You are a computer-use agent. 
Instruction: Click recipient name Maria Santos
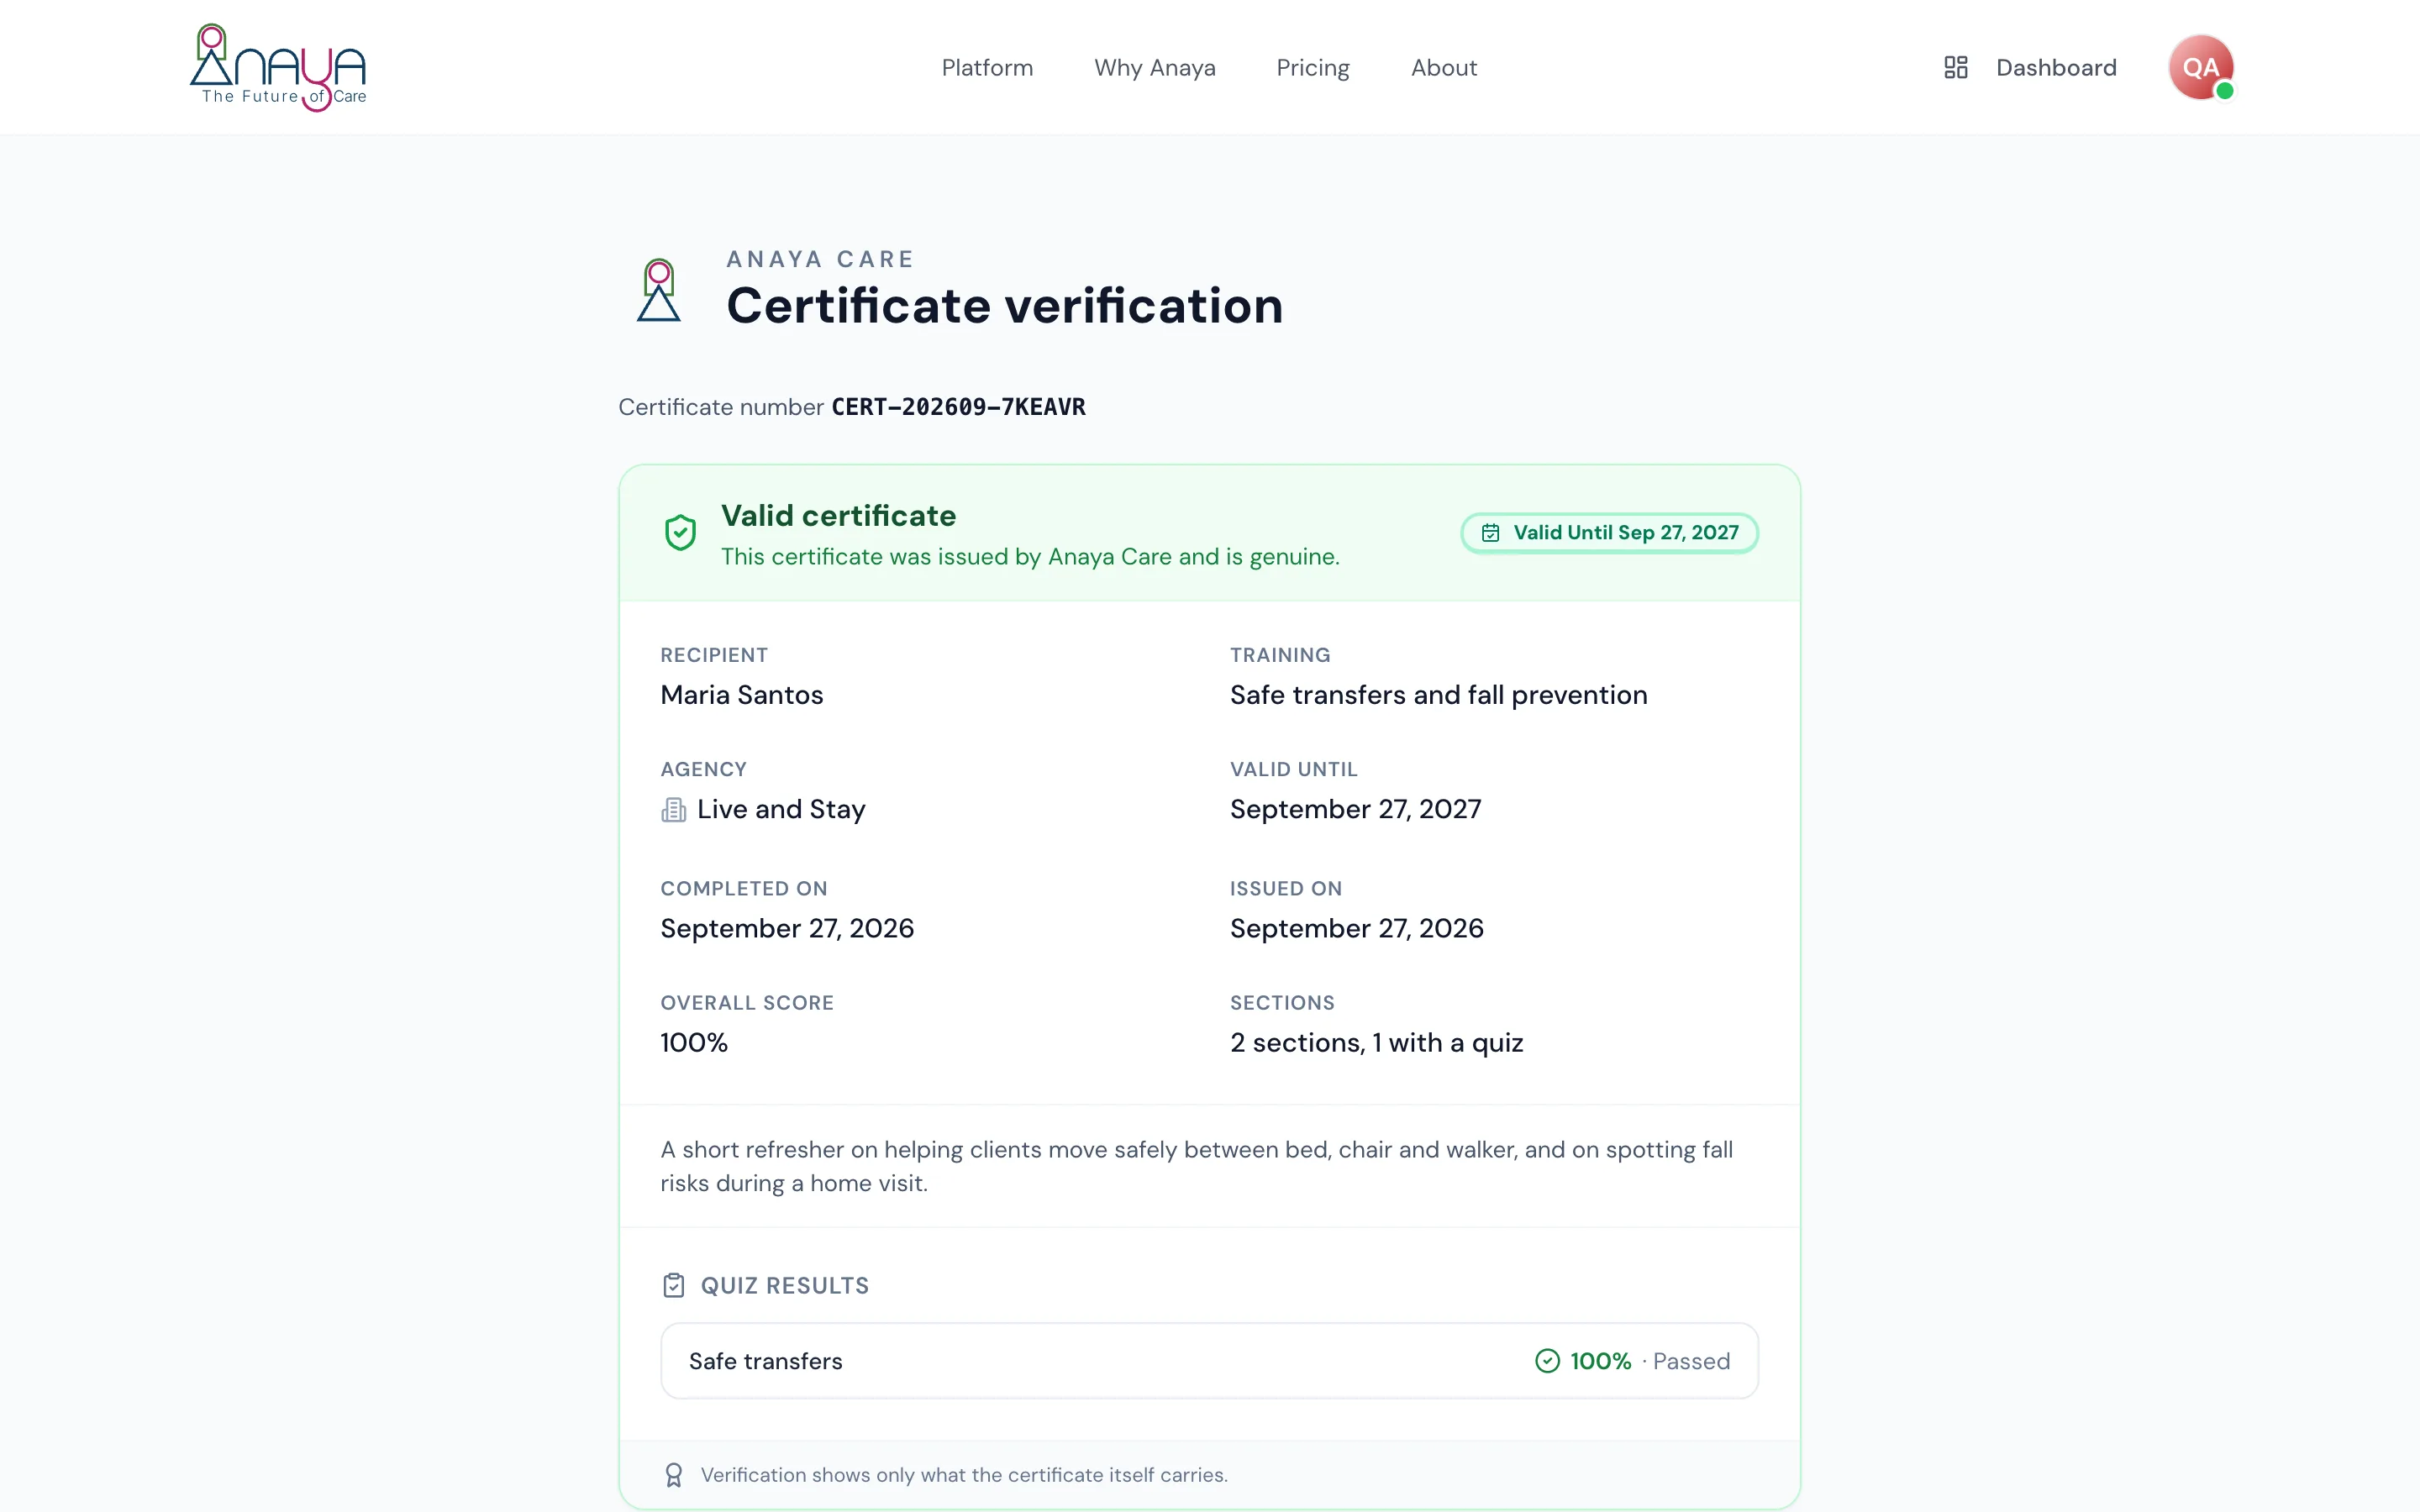[741, 695]
